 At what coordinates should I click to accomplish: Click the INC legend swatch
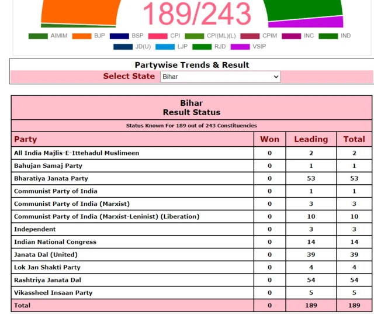point(291,36)
